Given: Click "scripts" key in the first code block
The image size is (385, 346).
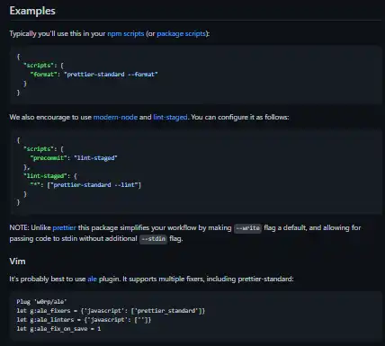Looking at the screenshot, I should pyautogui.click(x=38, y=66).
